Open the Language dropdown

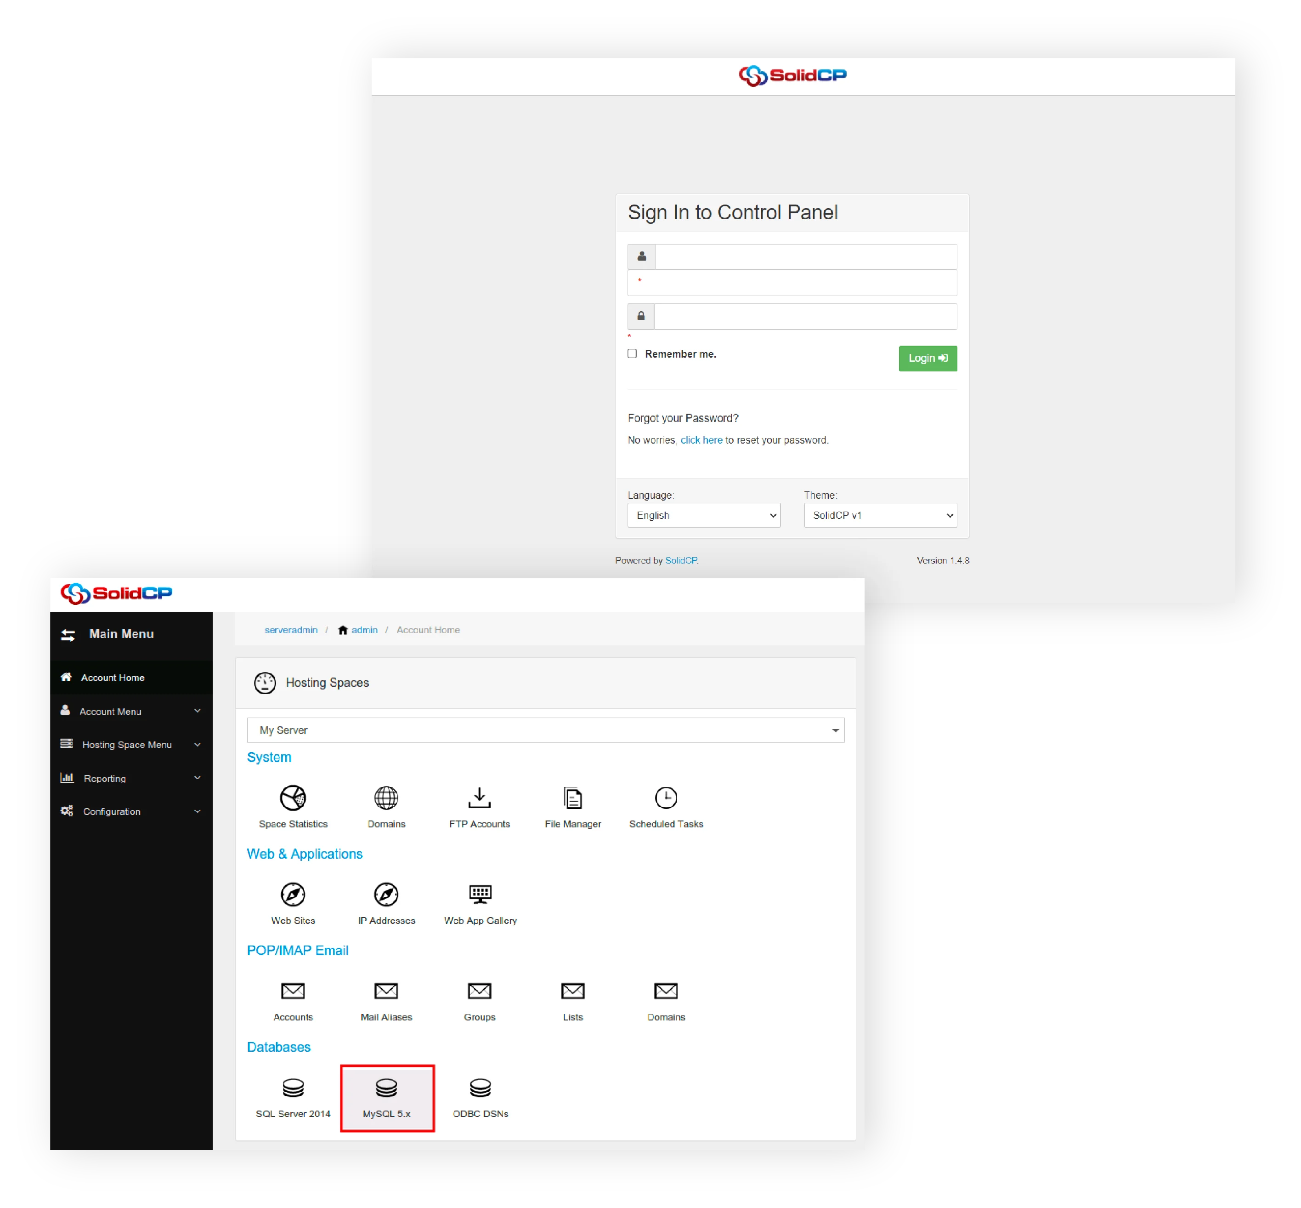tap(703, 515)
